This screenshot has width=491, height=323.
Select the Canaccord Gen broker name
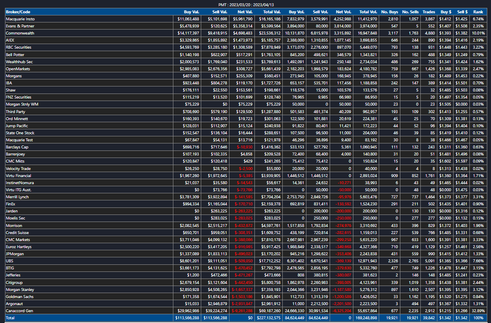click(20, 311)
